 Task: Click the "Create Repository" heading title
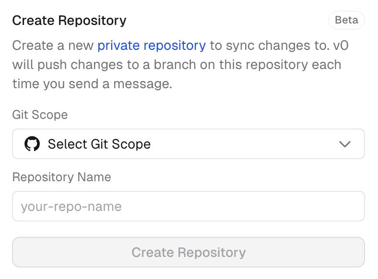click(x=69, y=21)
